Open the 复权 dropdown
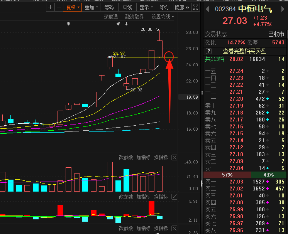This screenshot has height=234, width=288. click(73, 7)
